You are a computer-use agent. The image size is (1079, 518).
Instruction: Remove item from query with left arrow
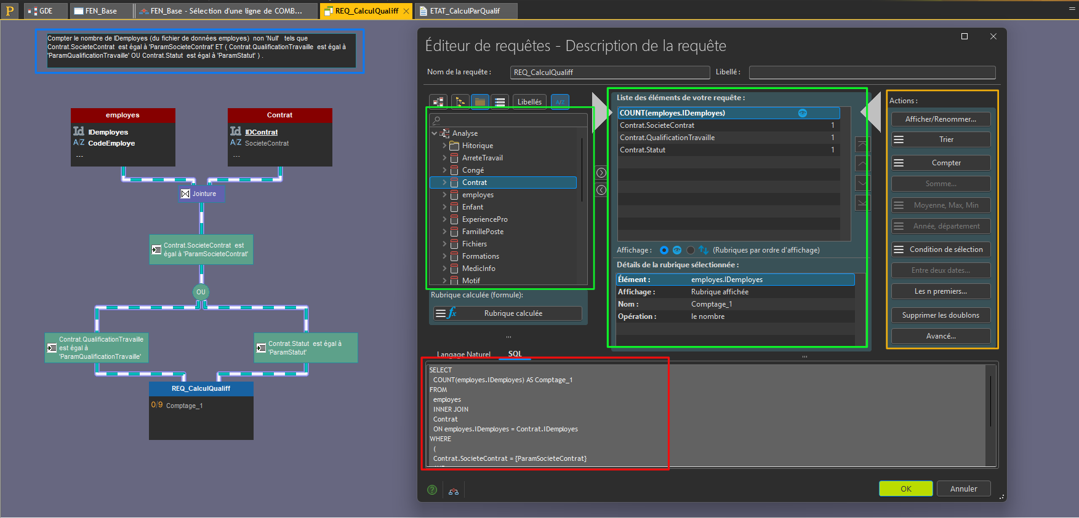(x=601, y=190)
